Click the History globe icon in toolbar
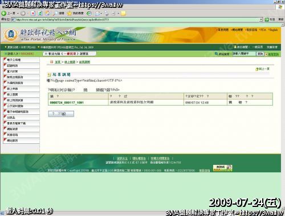This screenshot has width=285, height=216. click(89, 13)
